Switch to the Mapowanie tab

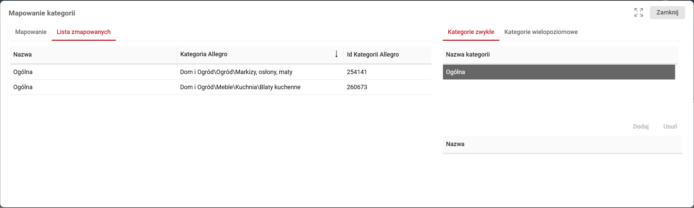tap(31, 32)
